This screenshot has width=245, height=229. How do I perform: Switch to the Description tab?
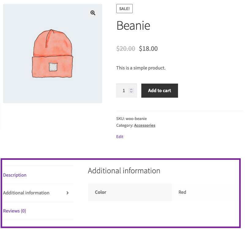[14, 175]
